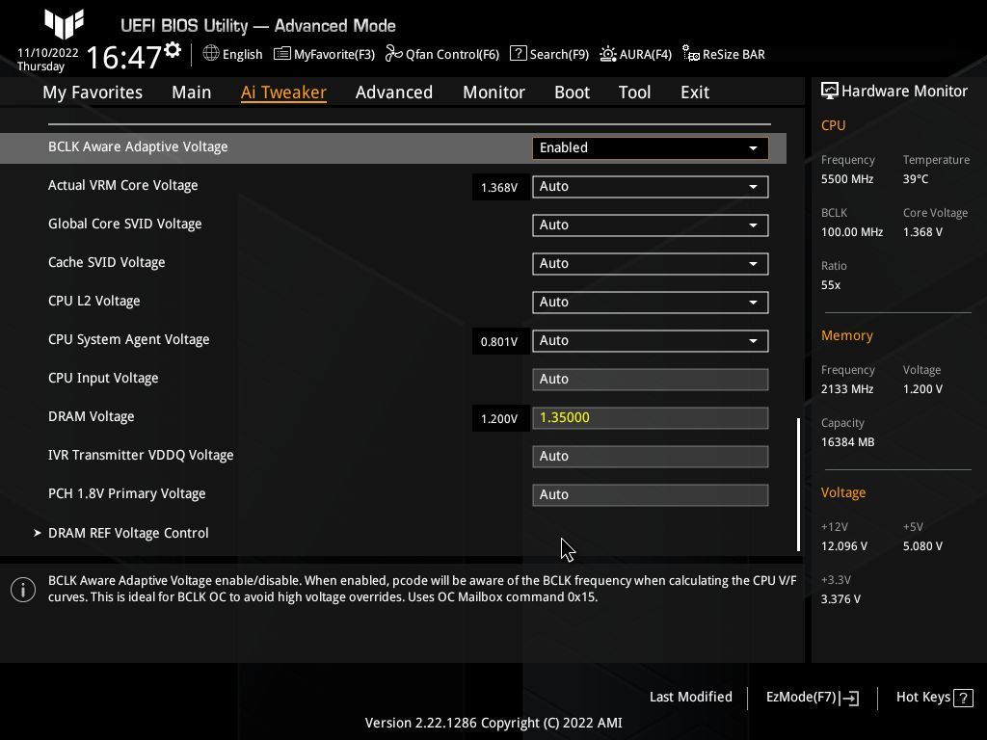Click the 100.00 MHz BCLK value

[852, 232]
